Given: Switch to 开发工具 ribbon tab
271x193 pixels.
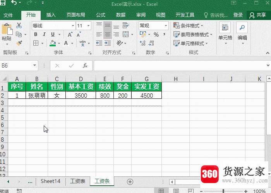Looking at the screenshot, I should [185, 15].
